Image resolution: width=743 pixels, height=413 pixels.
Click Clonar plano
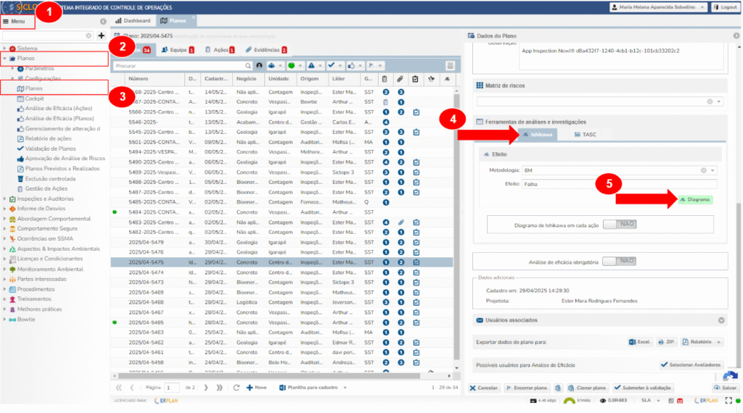point(586,388)
